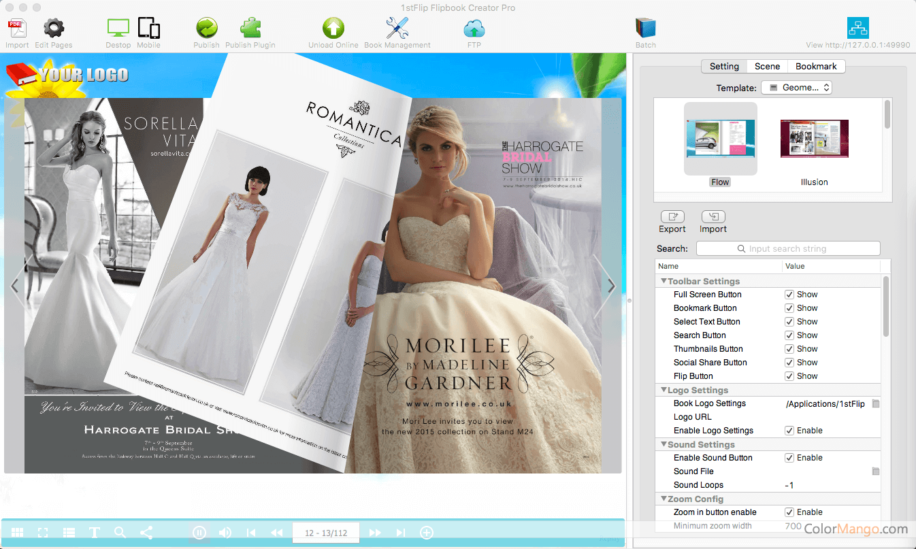Collapse Sound Settings group

(664, 444)
